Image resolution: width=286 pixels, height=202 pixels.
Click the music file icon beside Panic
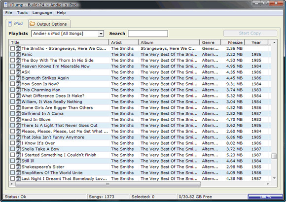18,54
